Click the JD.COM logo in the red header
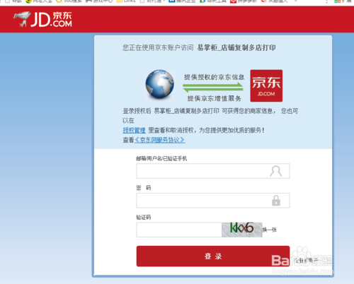The width and height of the screenshot is (354, 284). [x=42, y=19]
